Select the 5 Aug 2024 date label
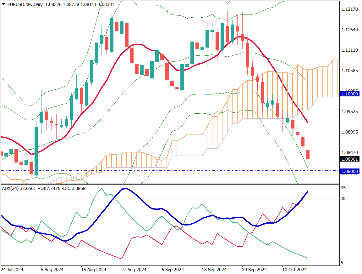362x274 pixels. pyautogui.click(x=52, y=270)
